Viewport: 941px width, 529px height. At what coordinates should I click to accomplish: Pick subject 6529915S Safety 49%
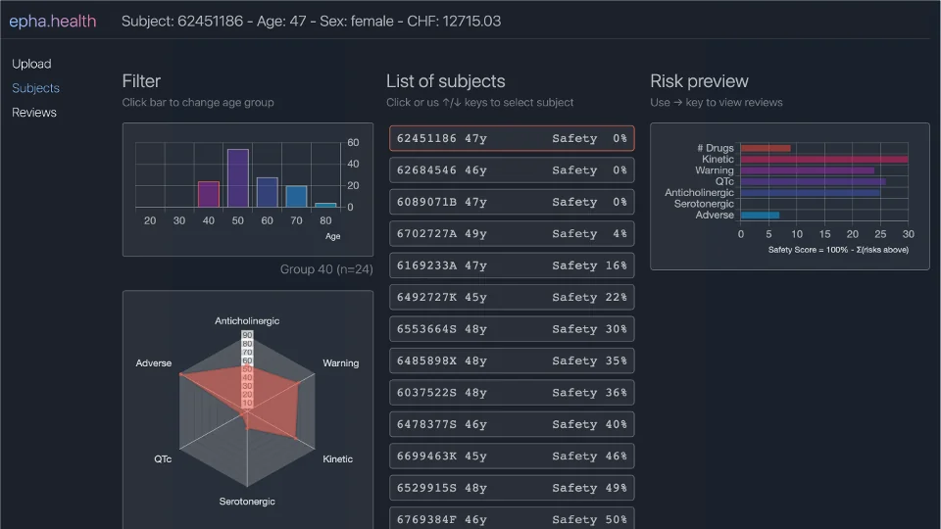(x=512, y=488)
